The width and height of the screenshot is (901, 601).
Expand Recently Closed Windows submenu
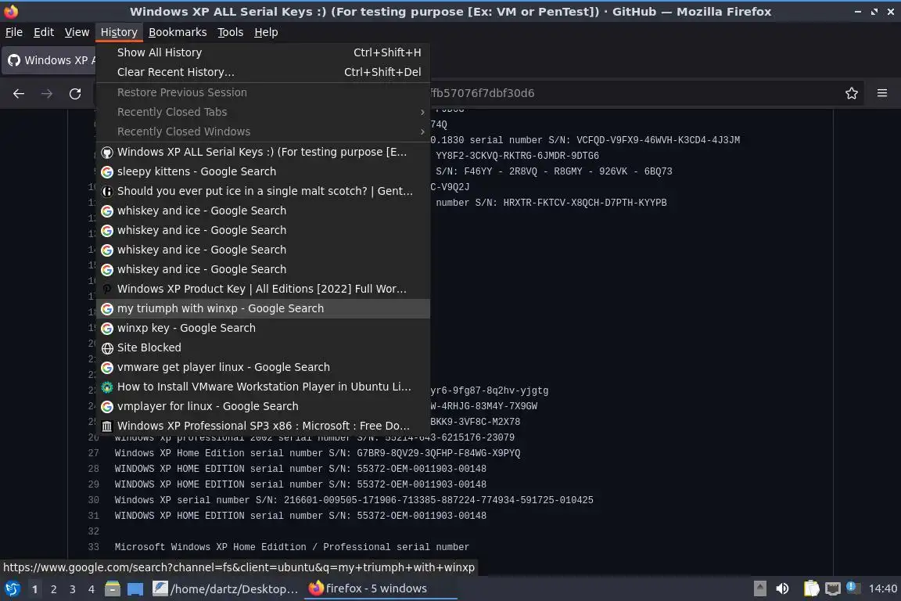[x=263, y=131]
